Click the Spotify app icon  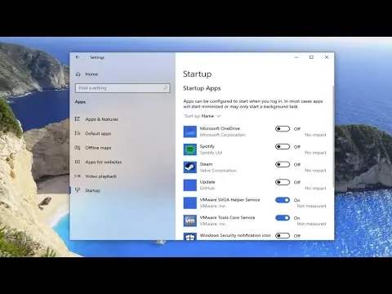click(x=190, y=149)
